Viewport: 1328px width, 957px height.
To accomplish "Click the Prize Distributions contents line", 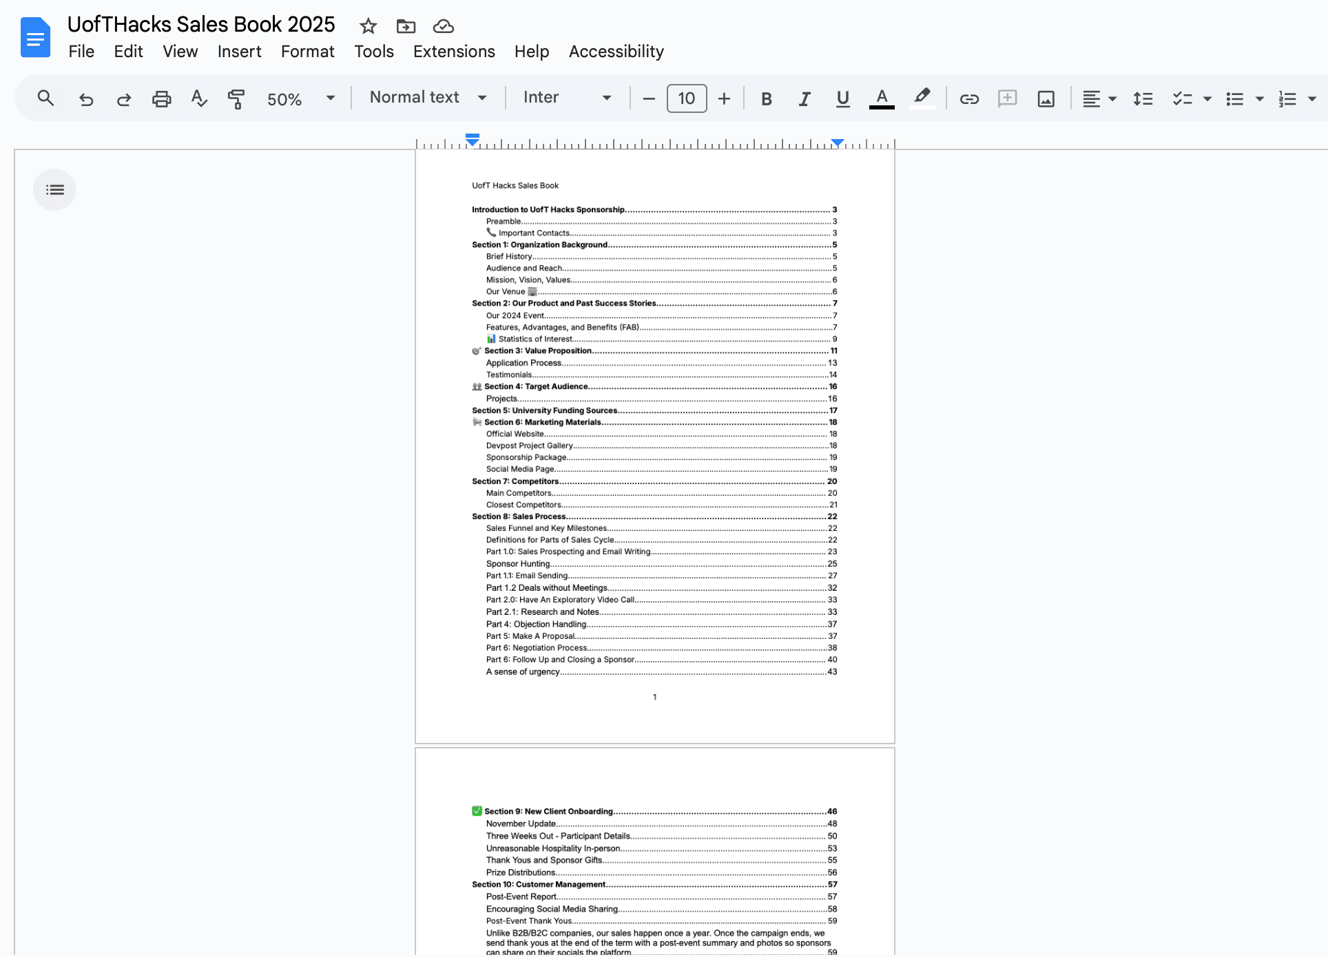I will tap(661, 872).
